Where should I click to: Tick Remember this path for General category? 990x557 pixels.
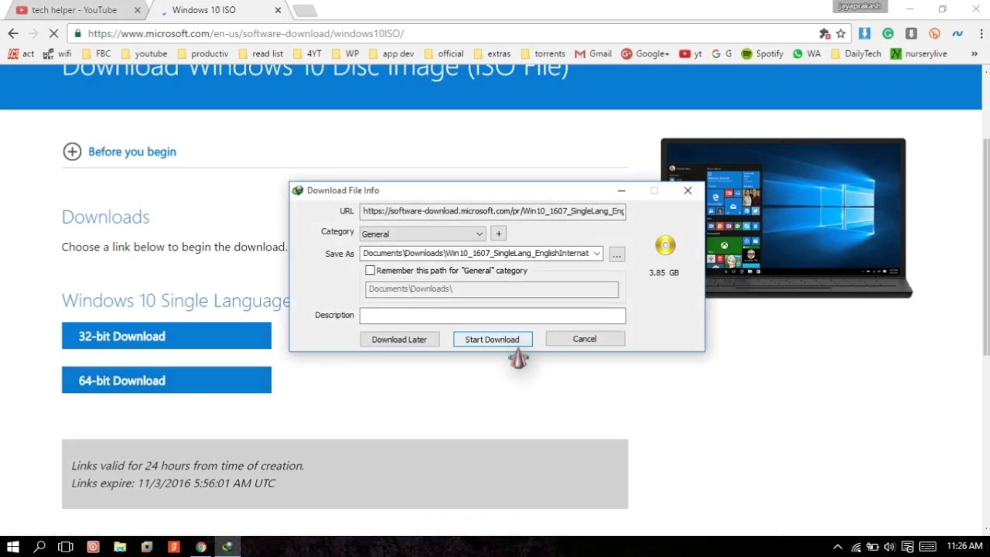pos(370,270)
